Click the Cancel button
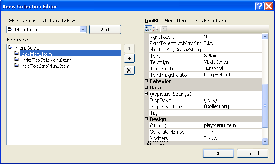The image size is (275, 164). pyautogui.click(x=252, y=153)
